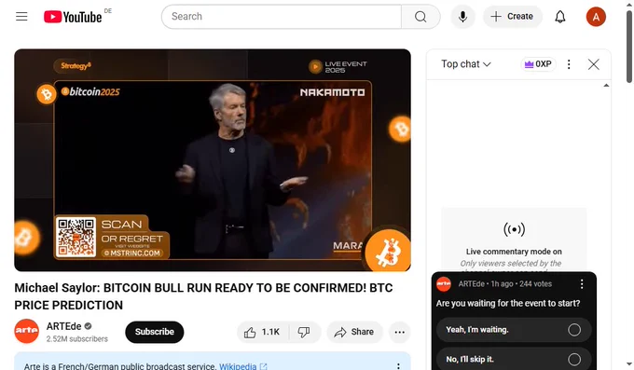Focus the Search input field

282,17
